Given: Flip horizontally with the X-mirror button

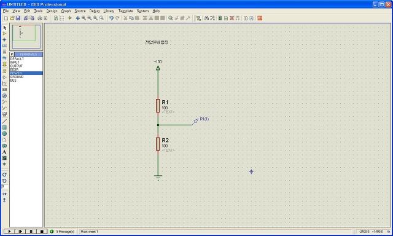Looking at the screenshot, I should pyautogui.click(x=4, y=194).
